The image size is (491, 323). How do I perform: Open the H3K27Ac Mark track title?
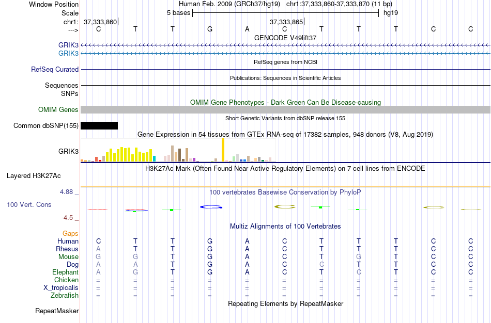coord(285,169)
